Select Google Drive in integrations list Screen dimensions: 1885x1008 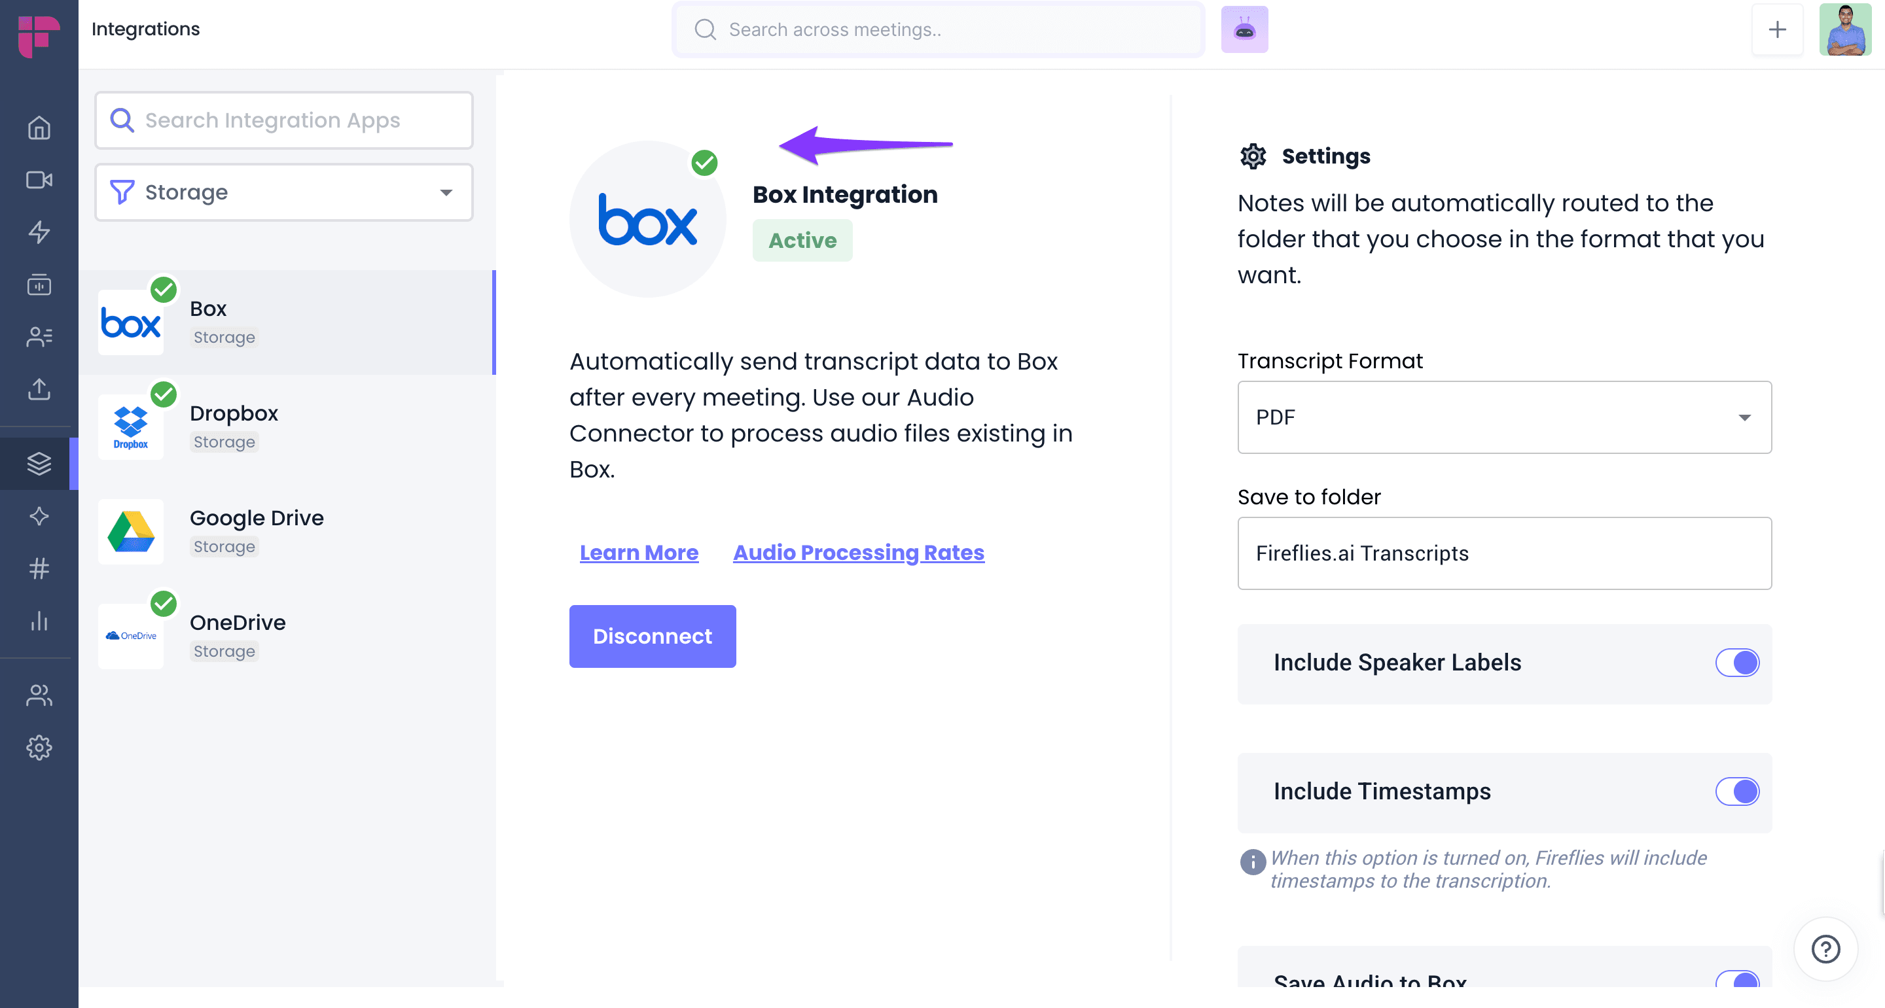pos(287,532)
